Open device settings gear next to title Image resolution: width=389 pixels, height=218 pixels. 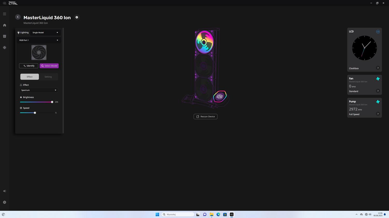(77, 17)
